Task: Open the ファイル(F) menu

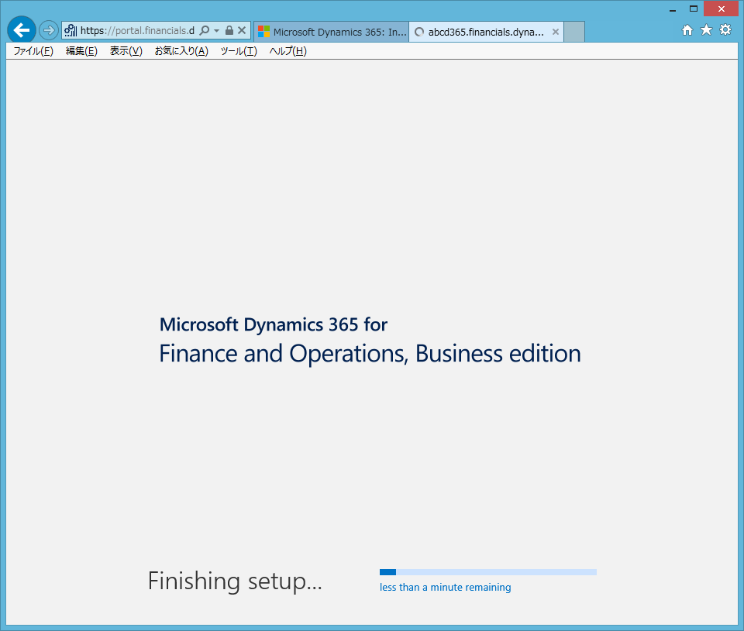Action: click(x=33, y=51)
